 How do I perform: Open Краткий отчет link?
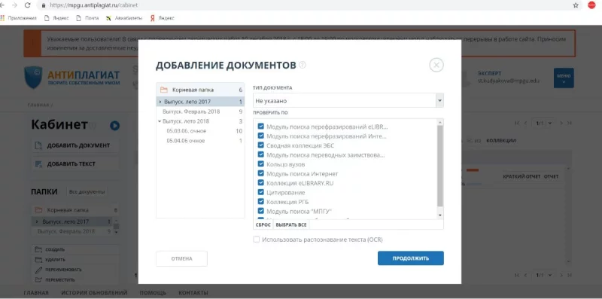pos(521,176)
